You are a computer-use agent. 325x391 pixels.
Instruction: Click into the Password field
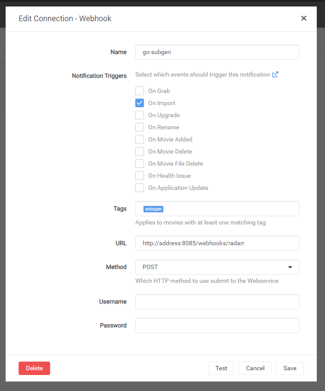click(217, 325)
